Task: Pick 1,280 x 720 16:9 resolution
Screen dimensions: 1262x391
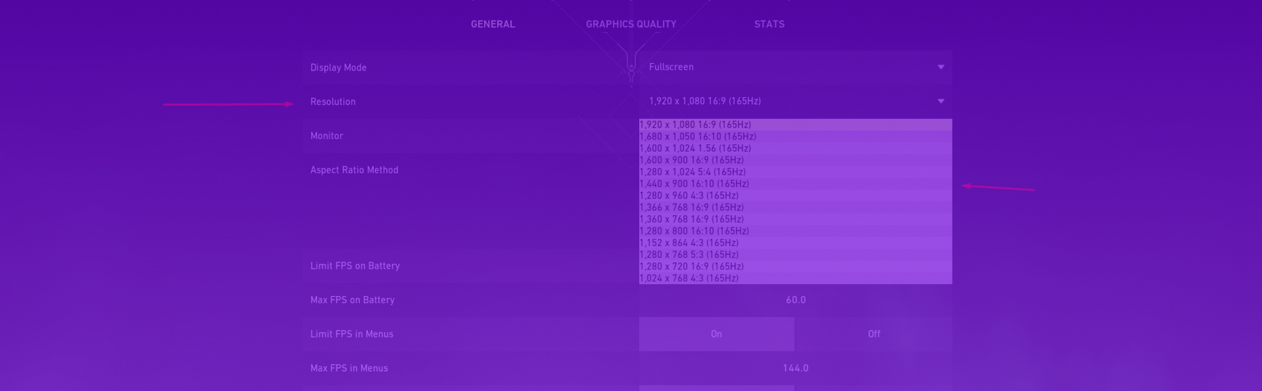Action: click(795, 266)
